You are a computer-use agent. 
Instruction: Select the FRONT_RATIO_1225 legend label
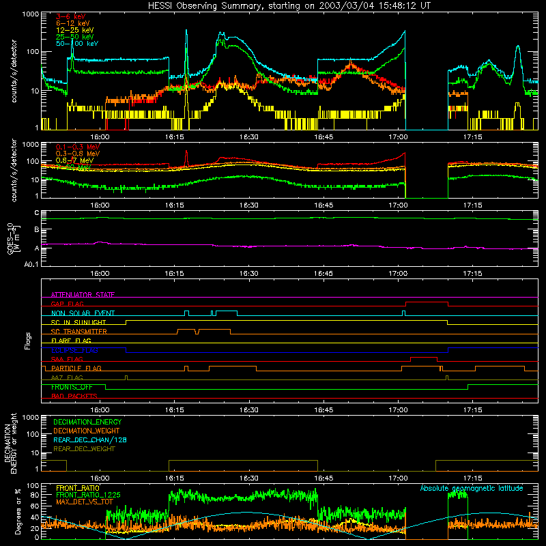88,495
